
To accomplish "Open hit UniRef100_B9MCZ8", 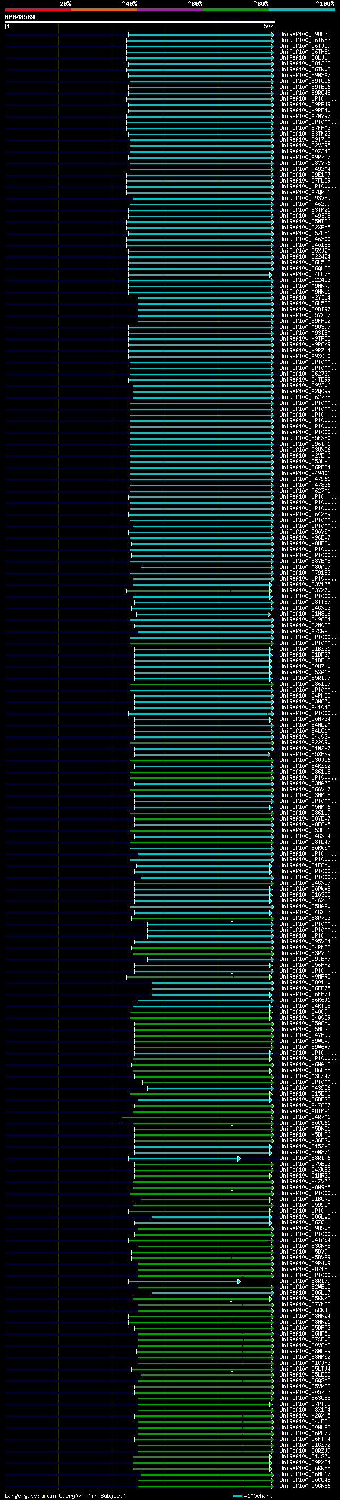I will point(305,35).
